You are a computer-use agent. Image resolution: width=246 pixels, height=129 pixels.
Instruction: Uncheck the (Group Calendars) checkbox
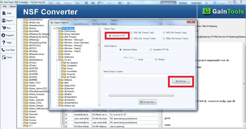point(59,34)
